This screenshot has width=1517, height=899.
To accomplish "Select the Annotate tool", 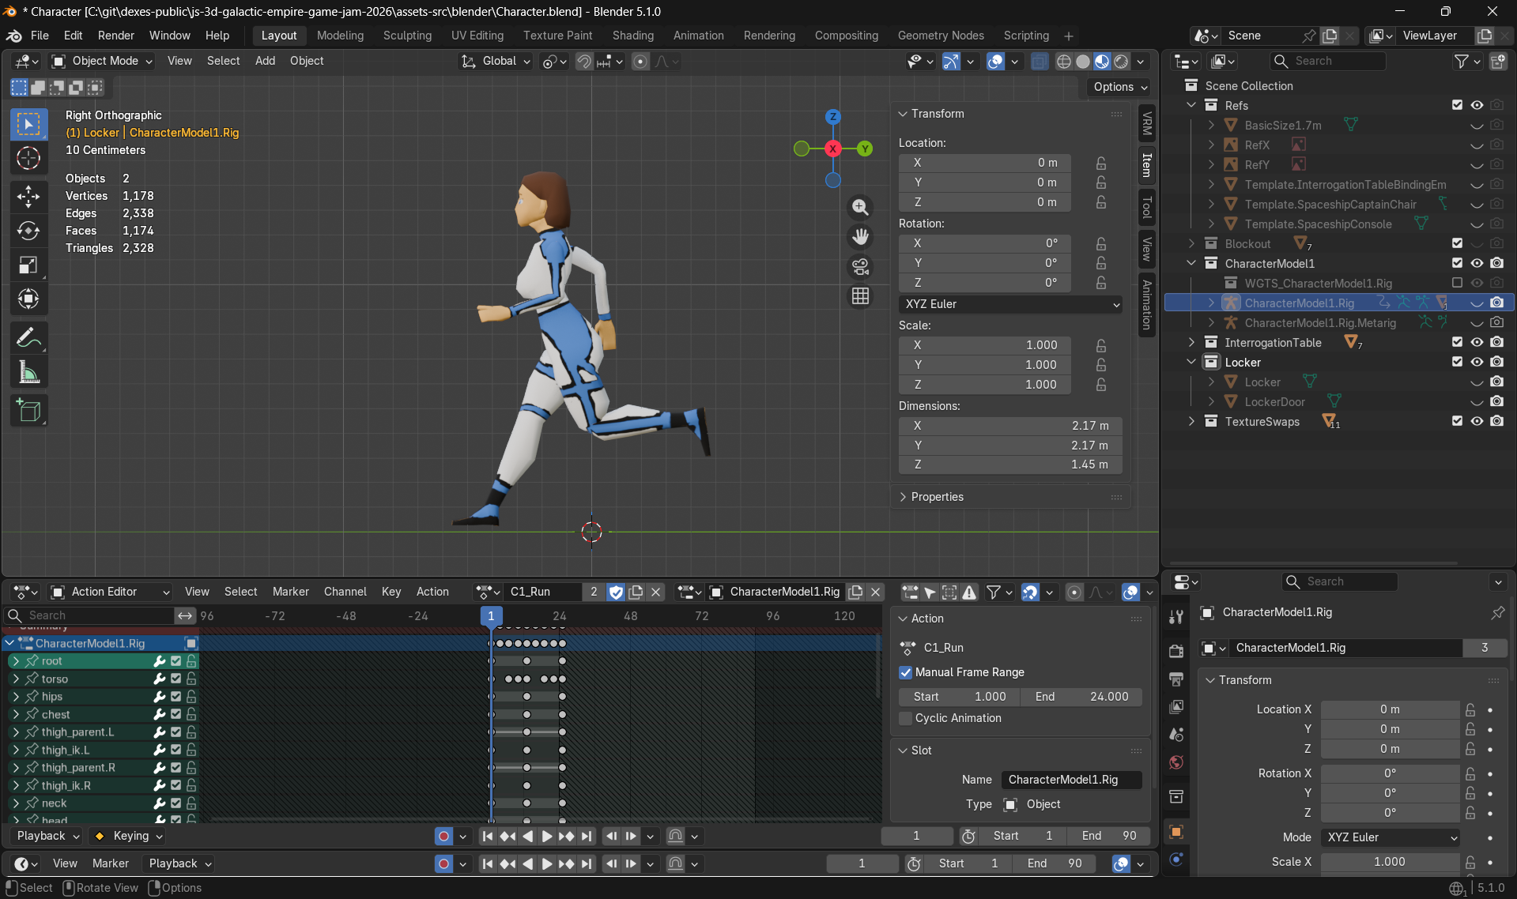I will click(x=28, y=337).
